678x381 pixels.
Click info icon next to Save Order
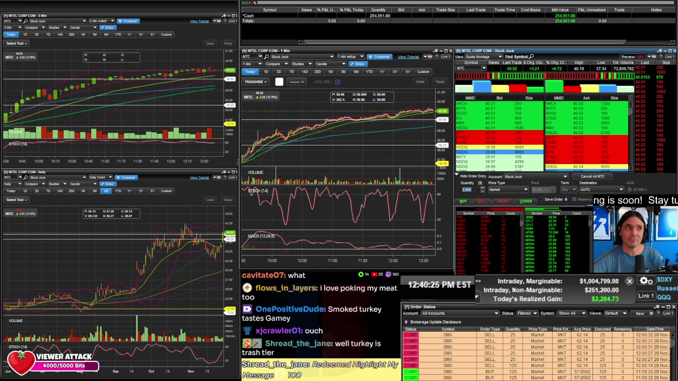click(x=566, y=199)
